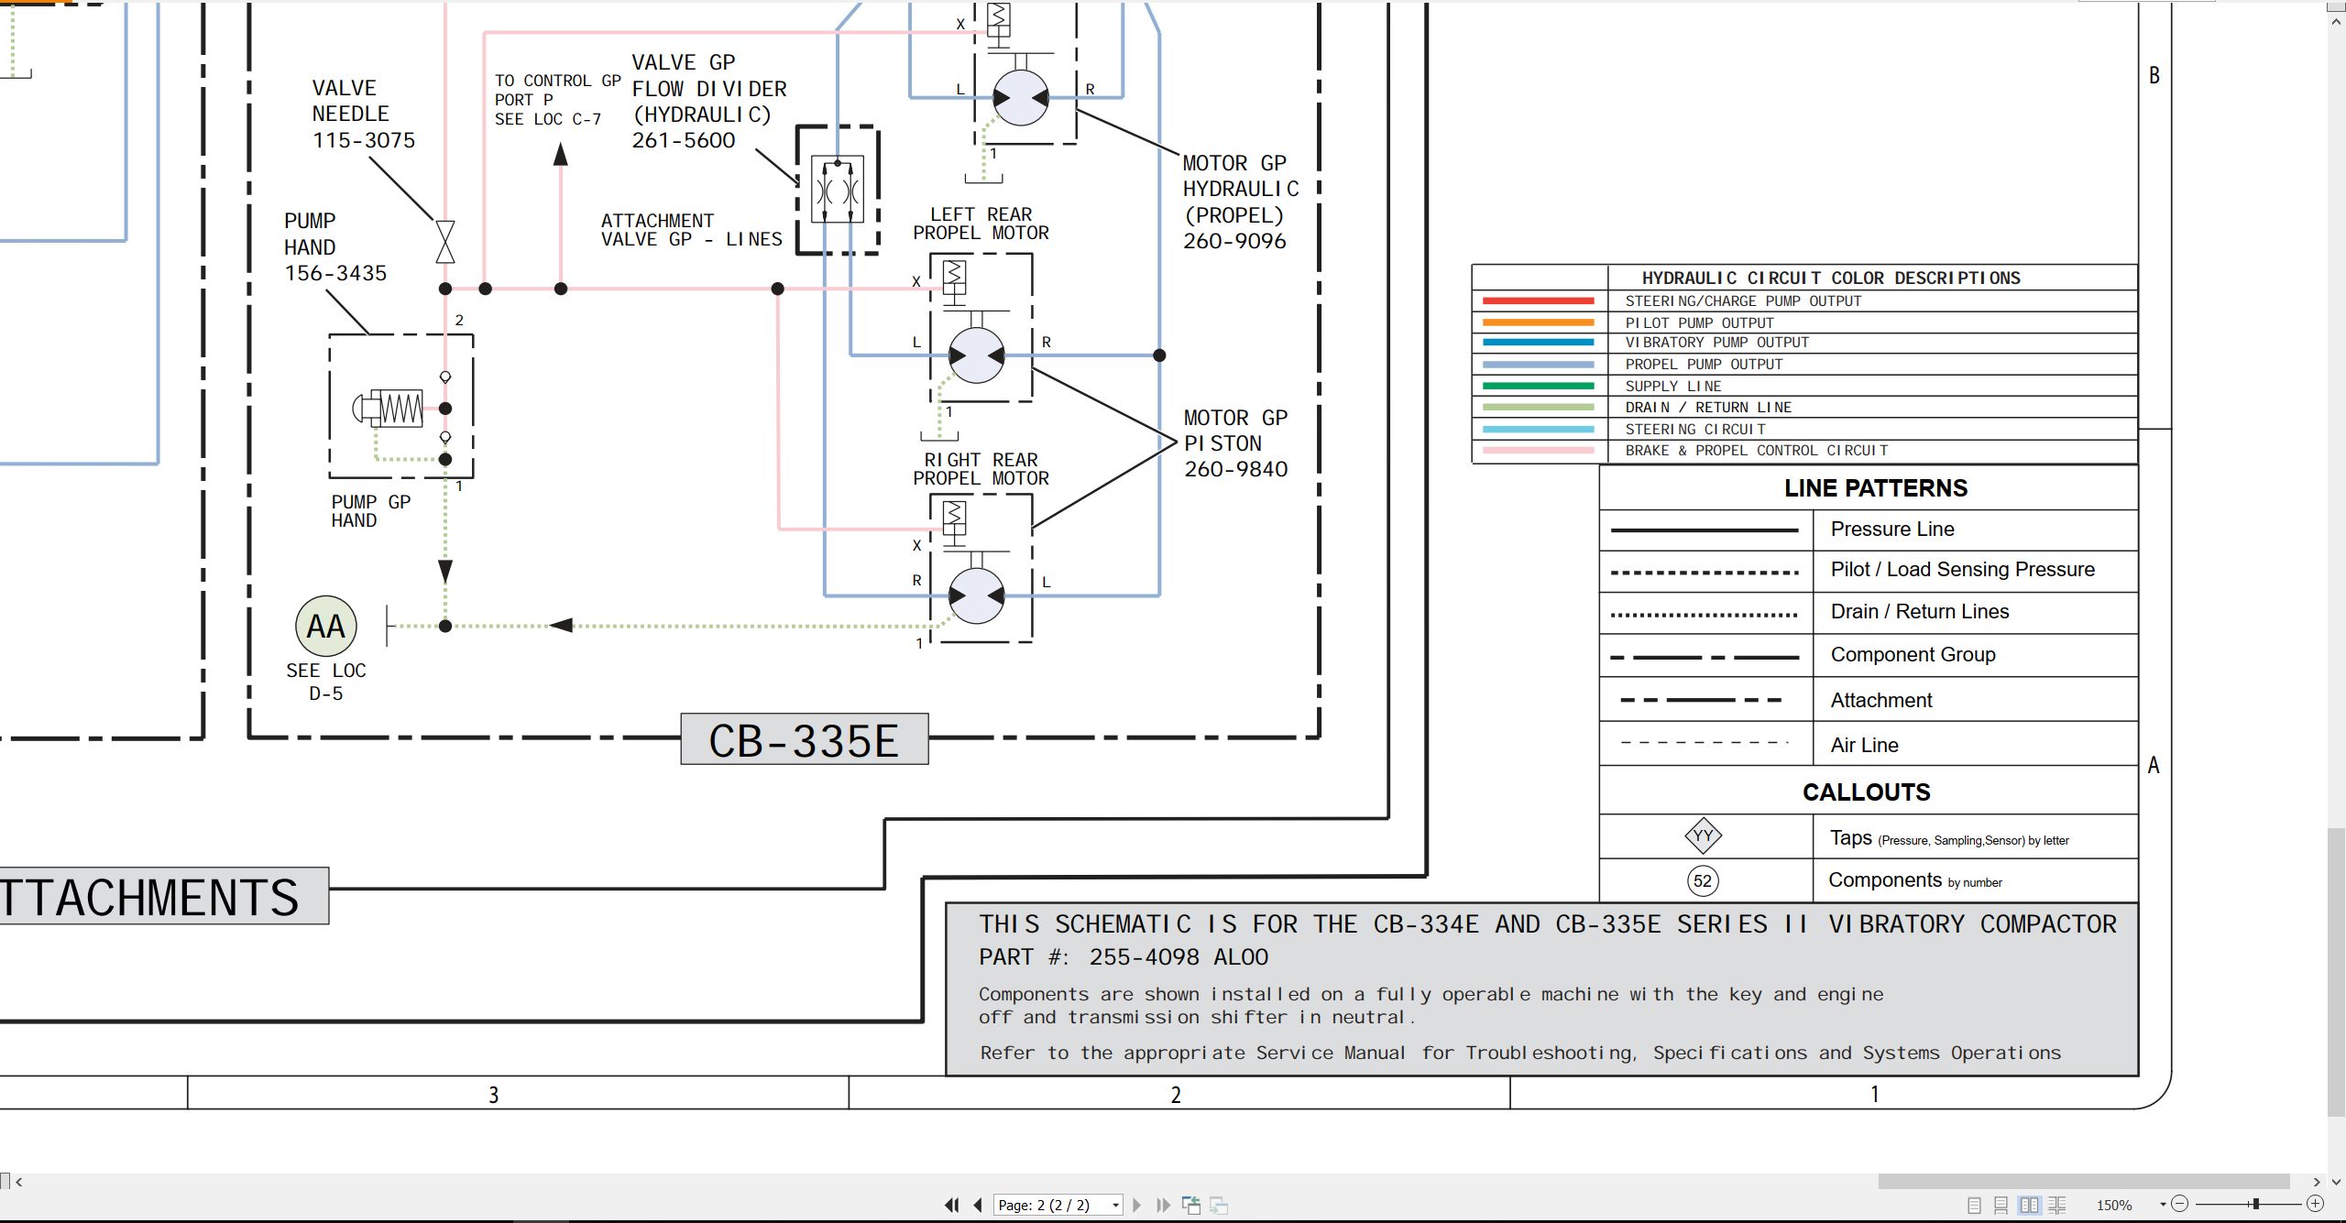Click the CB-335E group label
2346x1223 pixels.
[x=804, y=739]
